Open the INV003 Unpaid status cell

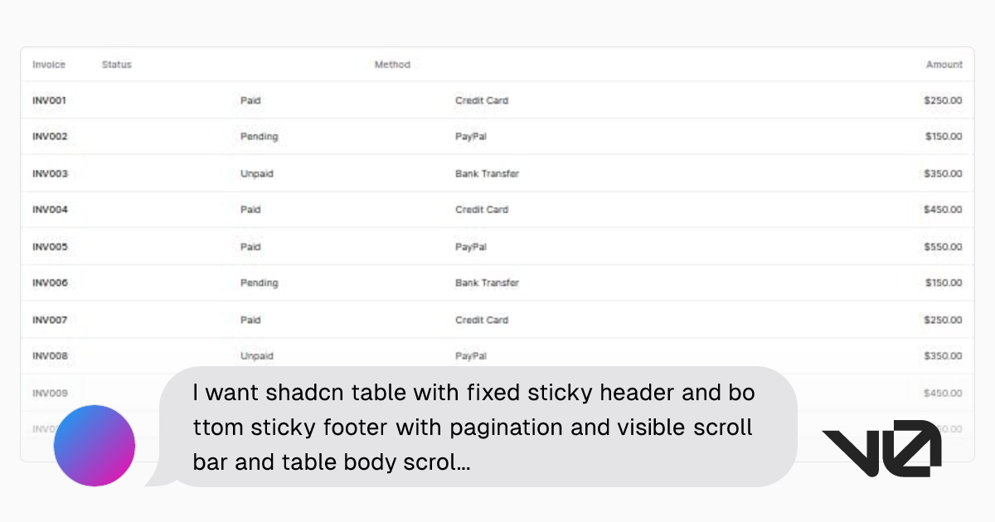257,173
